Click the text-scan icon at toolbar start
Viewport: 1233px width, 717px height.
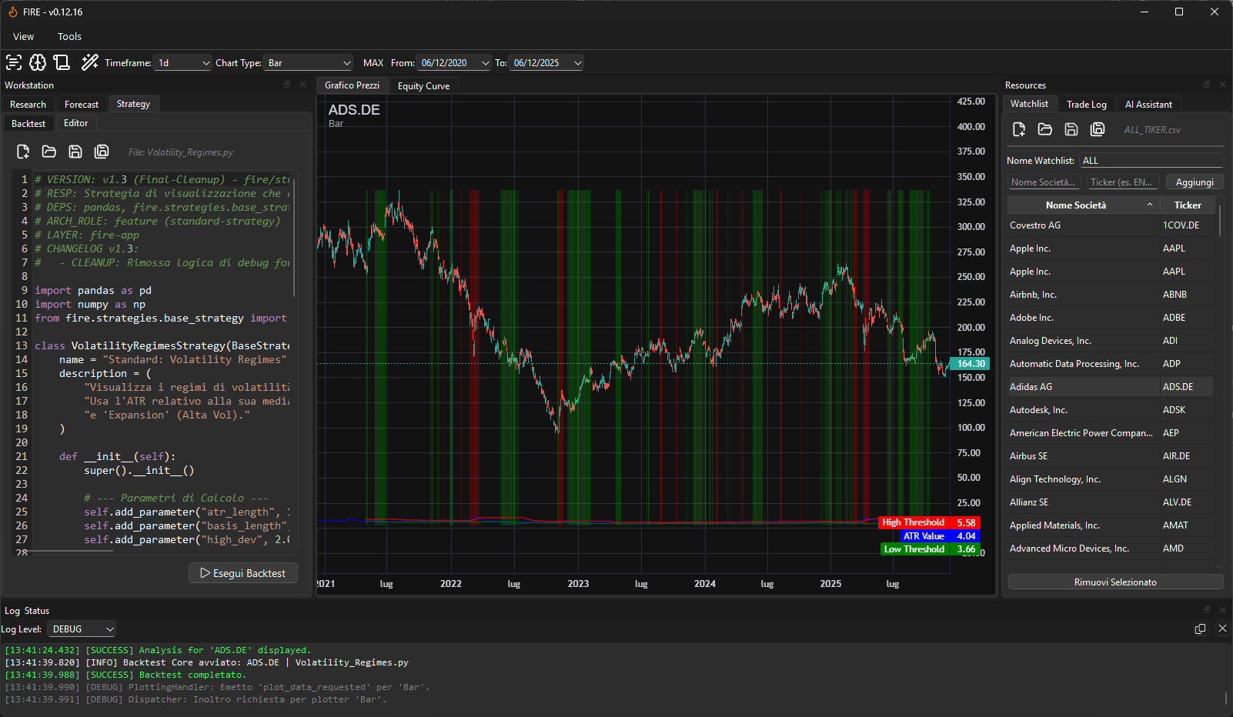point(14,62)
